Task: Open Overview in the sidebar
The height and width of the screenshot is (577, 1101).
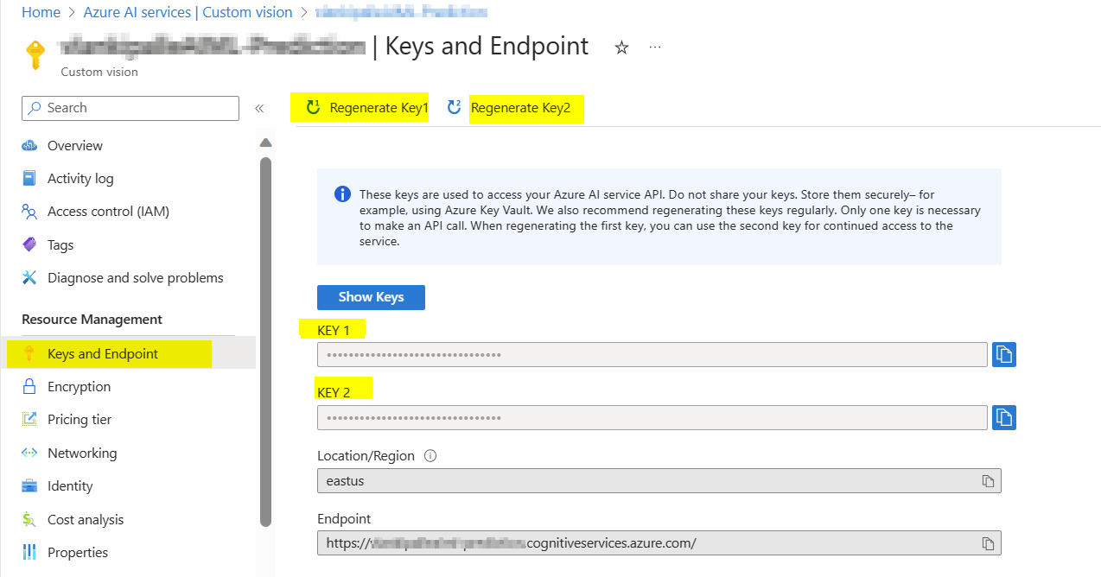Action: 75,146
